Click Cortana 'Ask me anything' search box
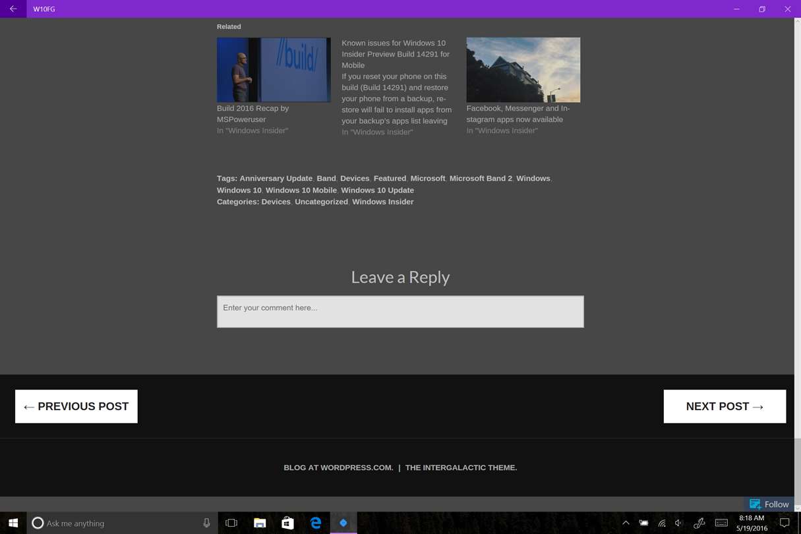The height and width of the screenshot is (534, 801). [x=122, y=523]
